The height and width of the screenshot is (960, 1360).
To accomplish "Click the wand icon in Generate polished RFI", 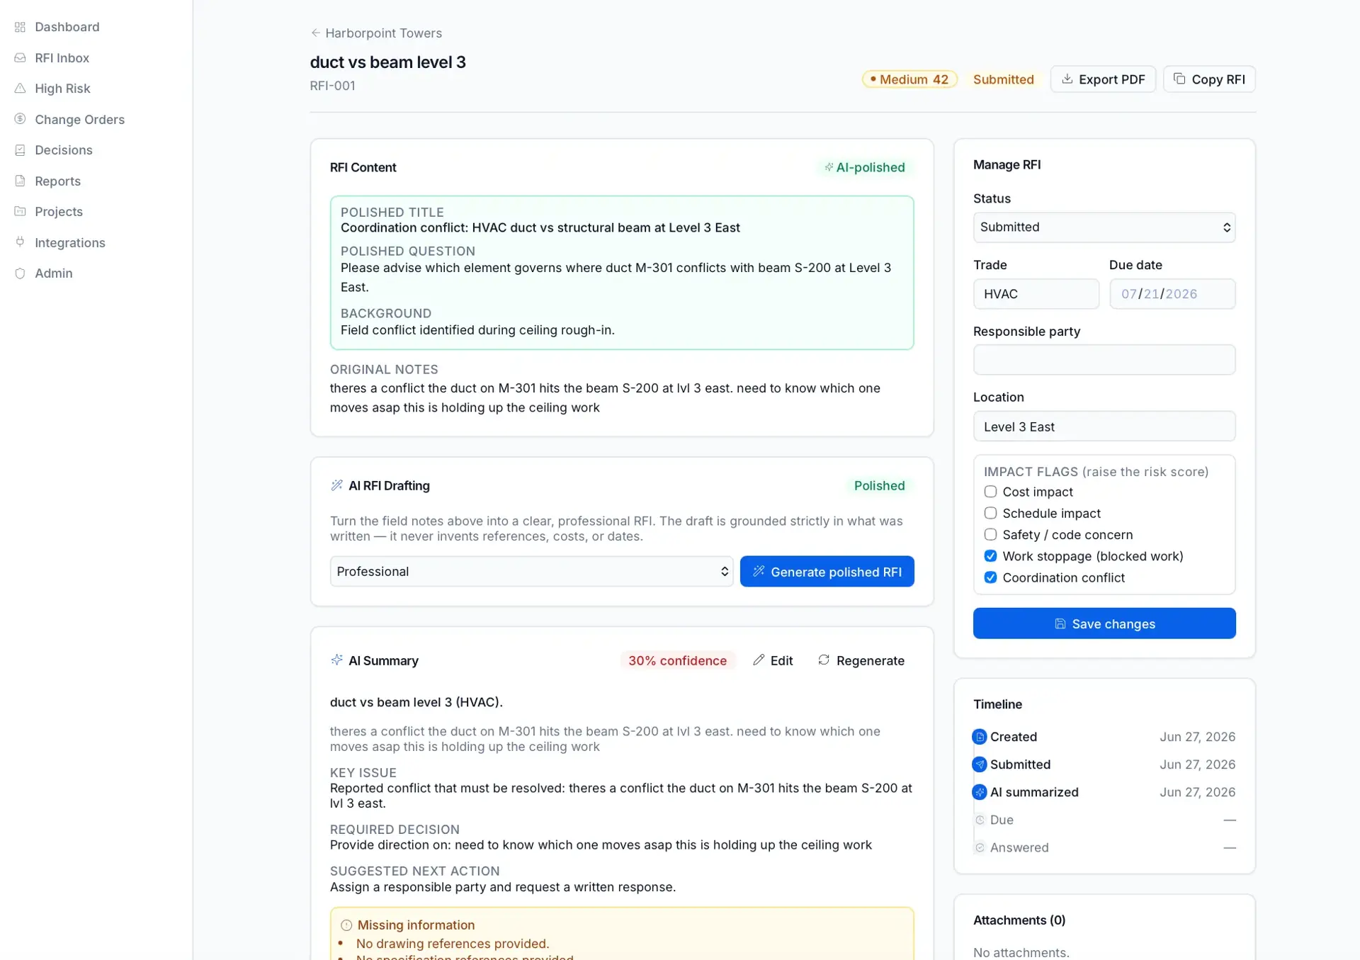I will (x=759, y=571).
